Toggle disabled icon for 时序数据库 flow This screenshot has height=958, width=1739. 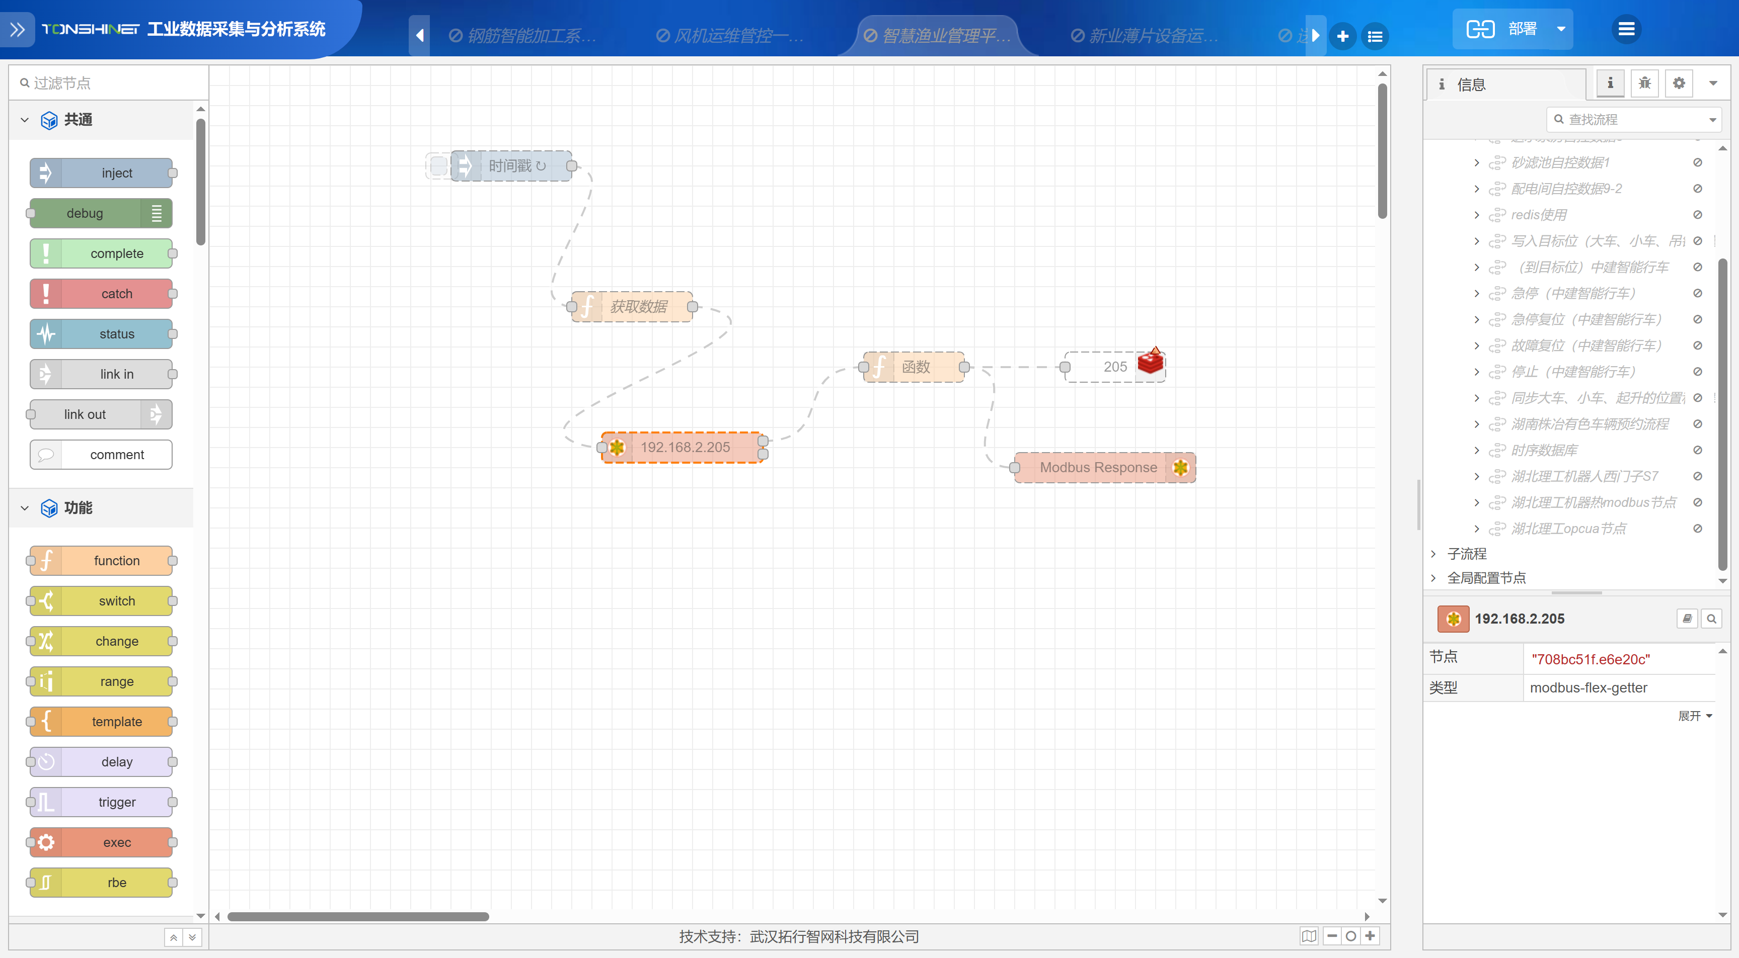pyautogui.click(x=1697, y=450)
